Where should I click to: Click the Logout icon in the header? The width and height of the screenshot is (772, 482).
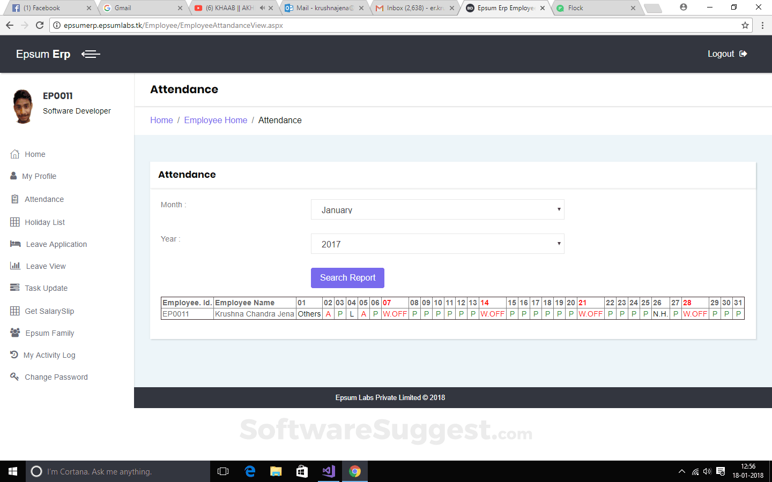pyautogui.click(x=744, y=54)
